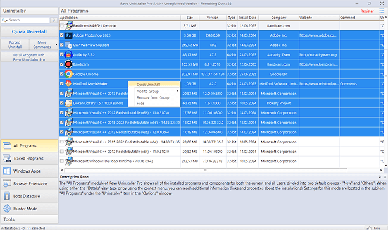Screen dimensions: 388x230
Task: Uncheck the Google Chrome checkbox
Action: (62, 74)
